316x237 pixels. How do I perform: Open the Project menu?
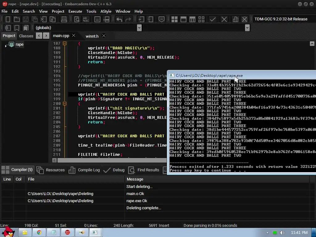click(x=58, y=11)
